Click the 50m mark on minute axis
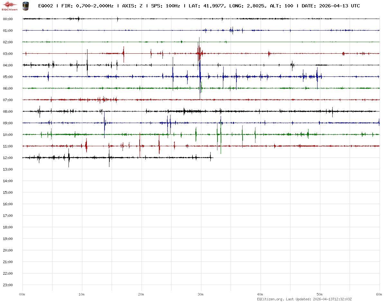 coord(320,294)
